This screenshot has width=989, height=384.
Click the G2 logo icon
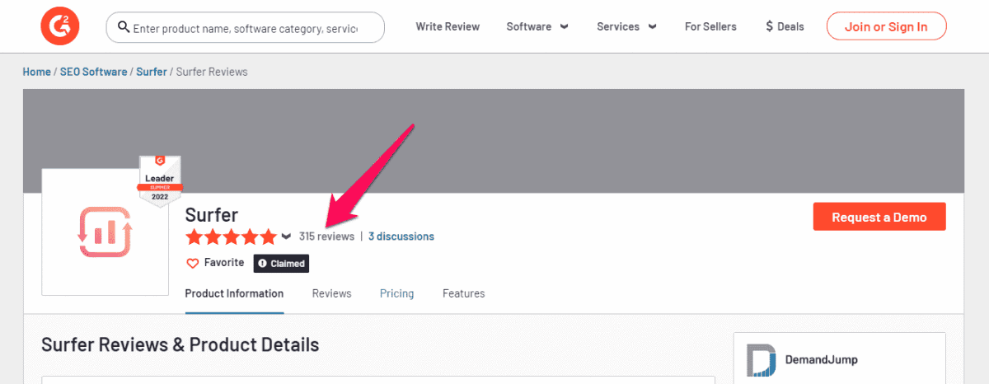59,26
